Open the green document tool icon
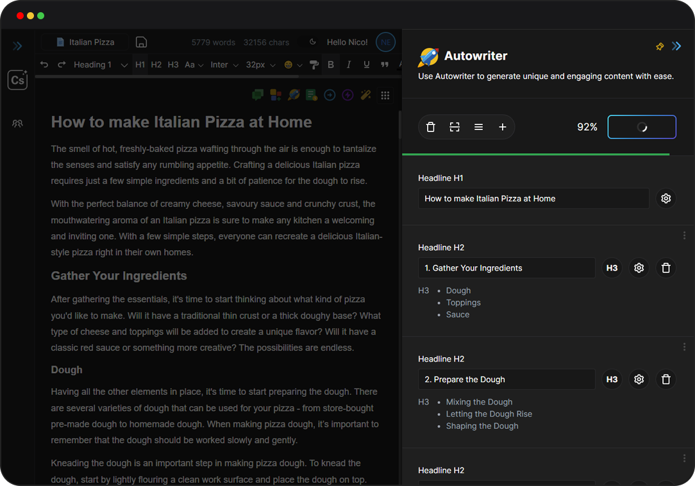 [312, 95]
